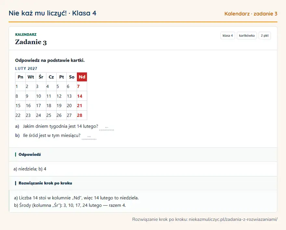Click the question "Jakim dniem tygodnia jest 14 lutego?"
The width and height of the screenshot is (286, 230).
[60, 126]
